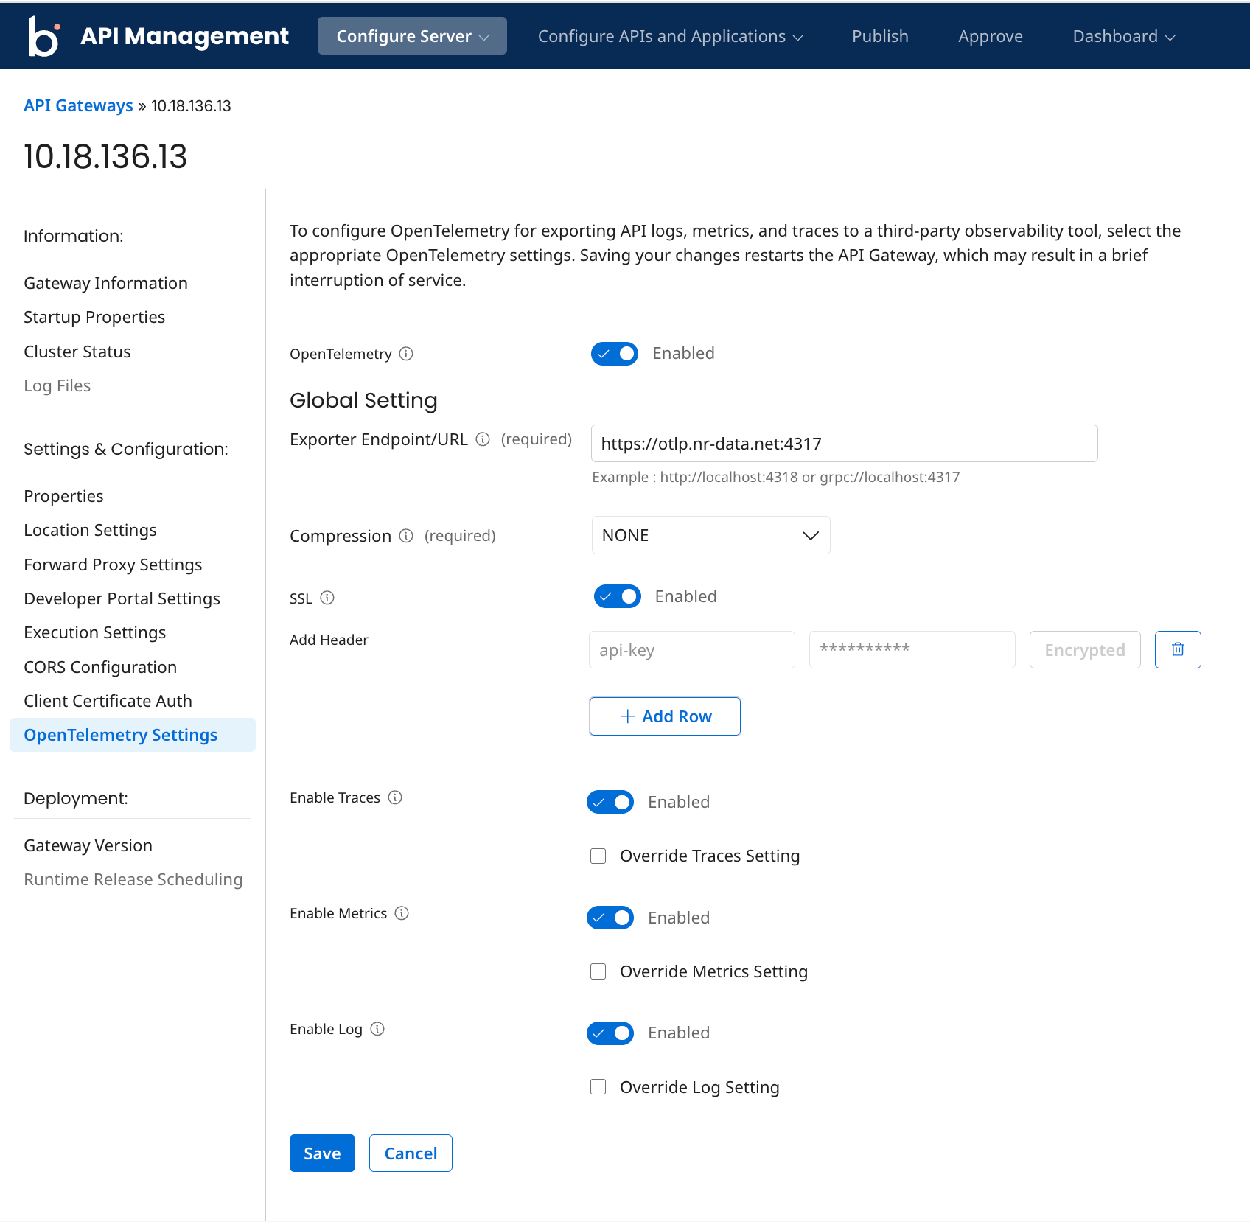The width and height of the screenshot is (1250, 1222).
Task: Open the Dashboard dropdown
Action: (x=1122, y=35)
